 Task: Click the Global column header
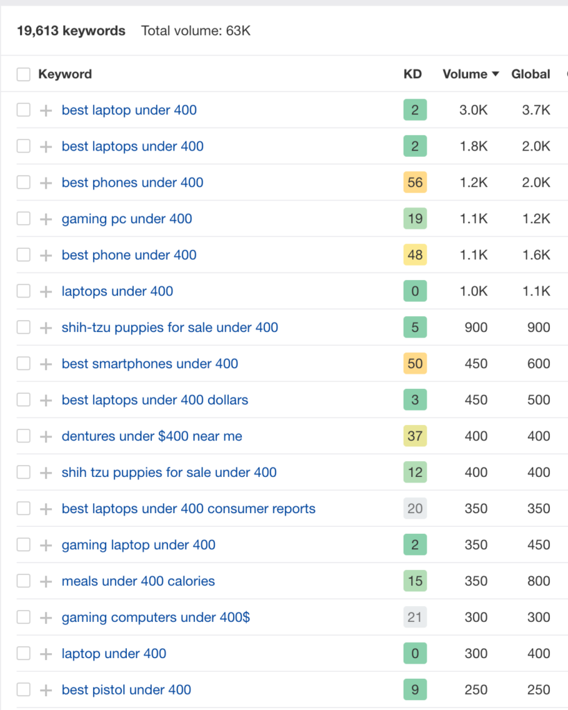coord(531,73)
